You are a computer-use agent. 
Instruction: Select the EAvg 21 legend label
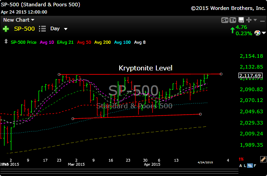[65, 42]
